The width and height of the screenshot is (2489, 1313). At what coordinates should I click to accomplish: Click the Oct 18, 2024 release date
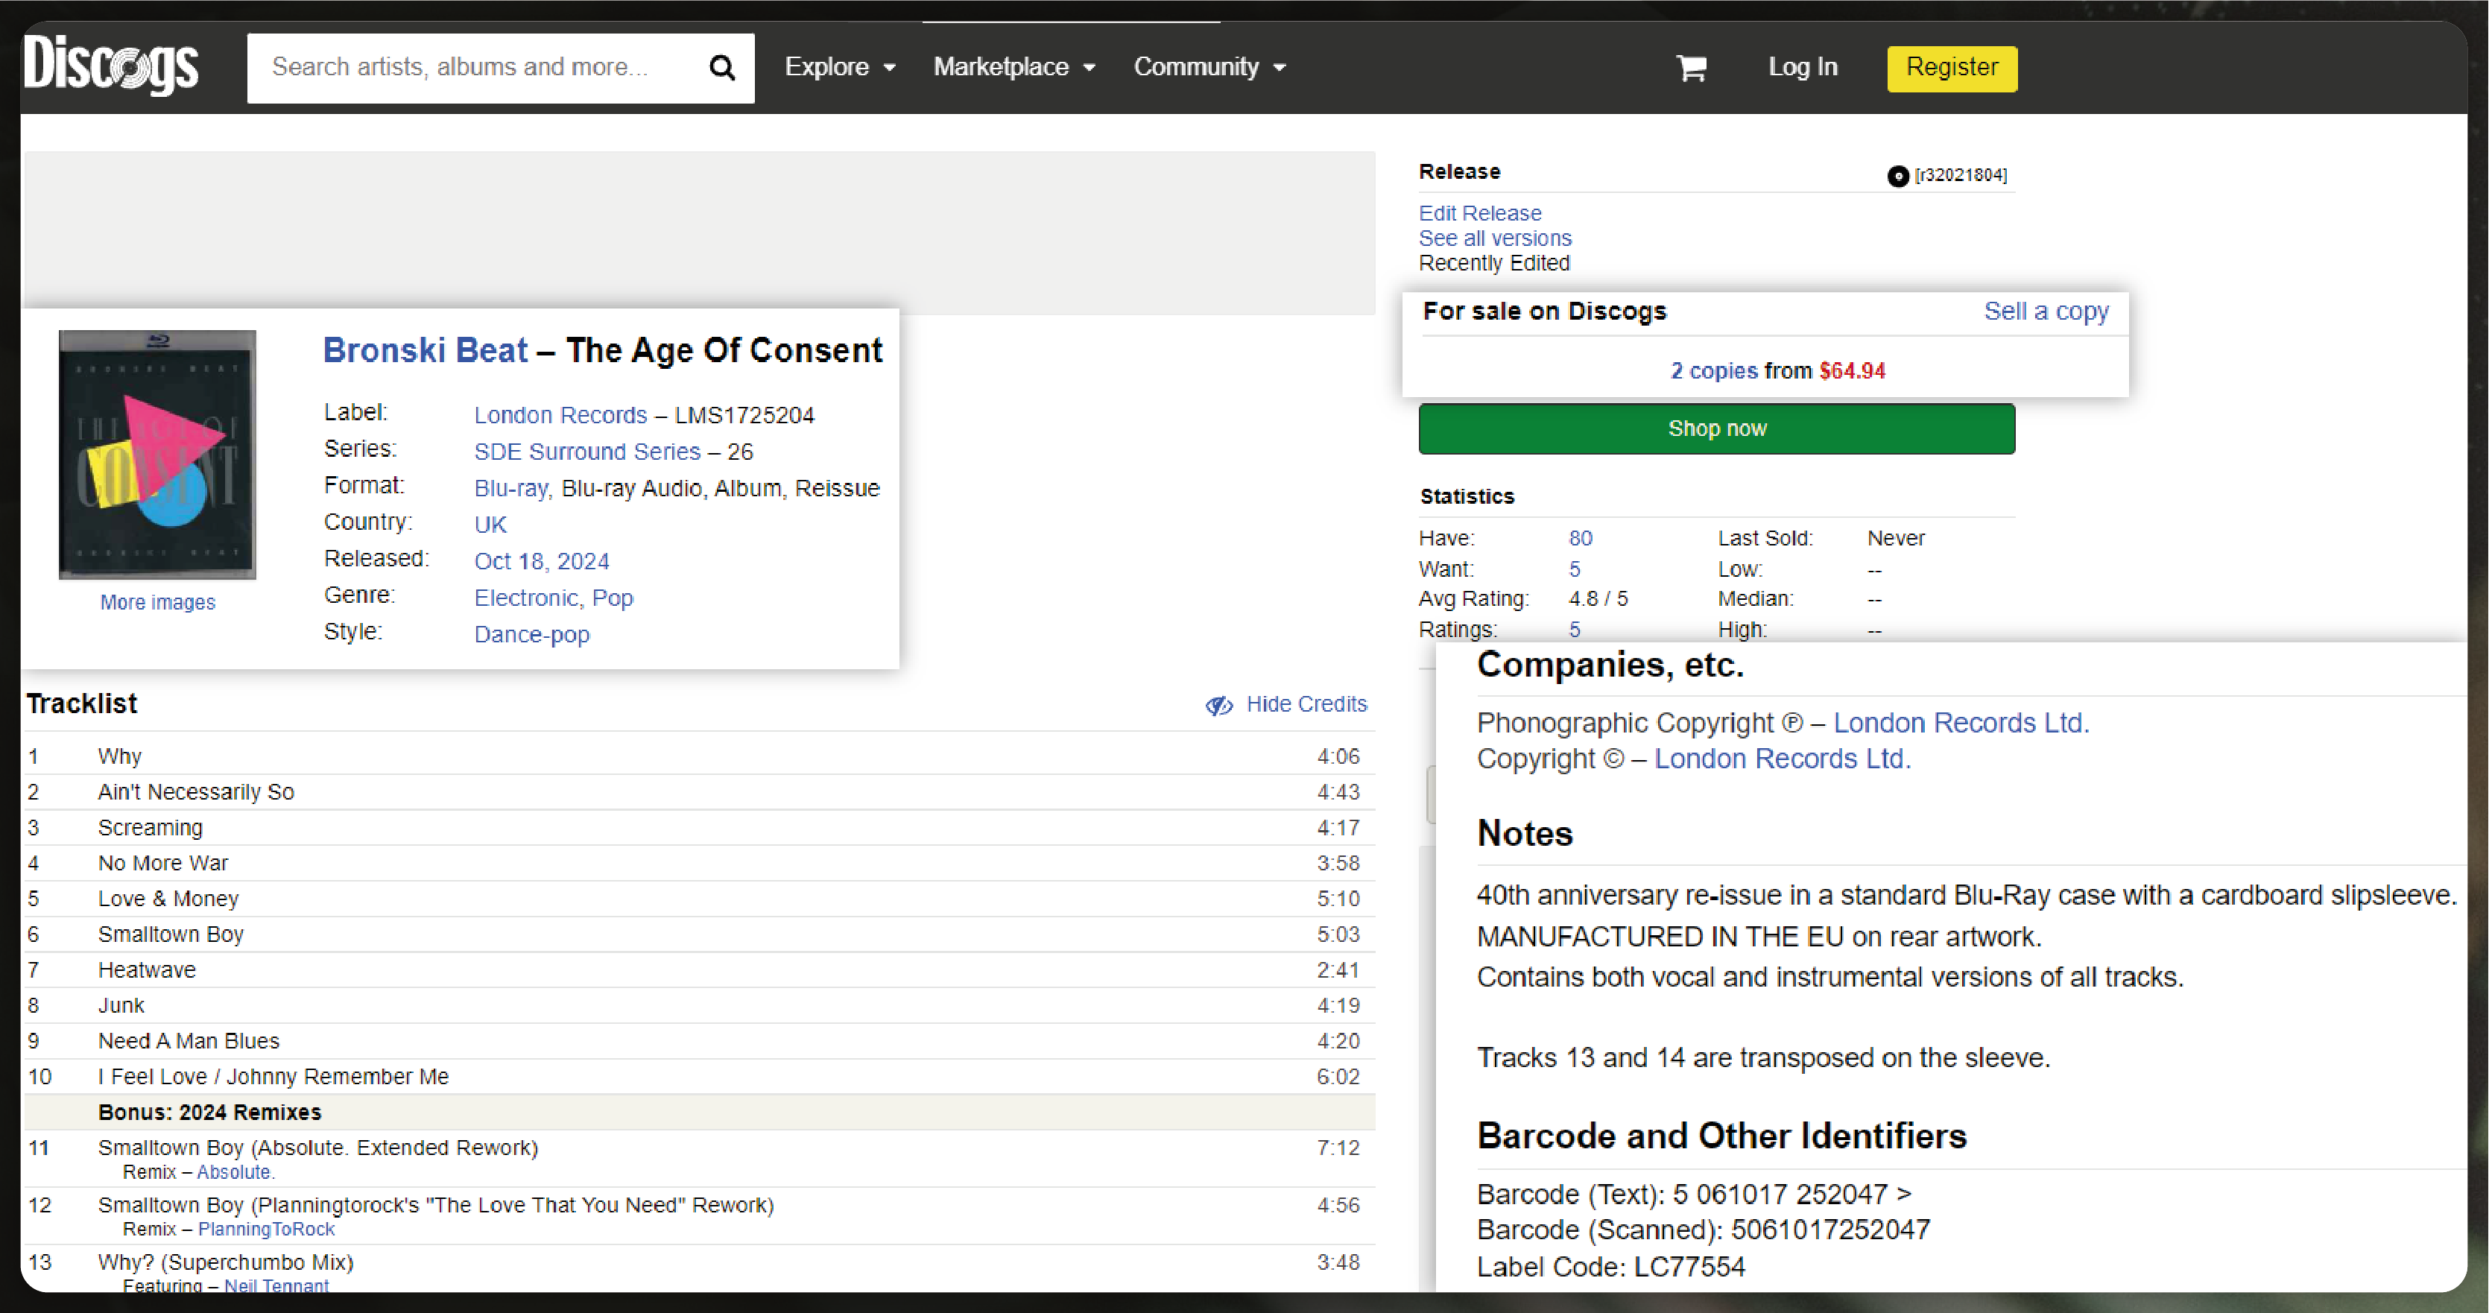(x=541, y=561)
